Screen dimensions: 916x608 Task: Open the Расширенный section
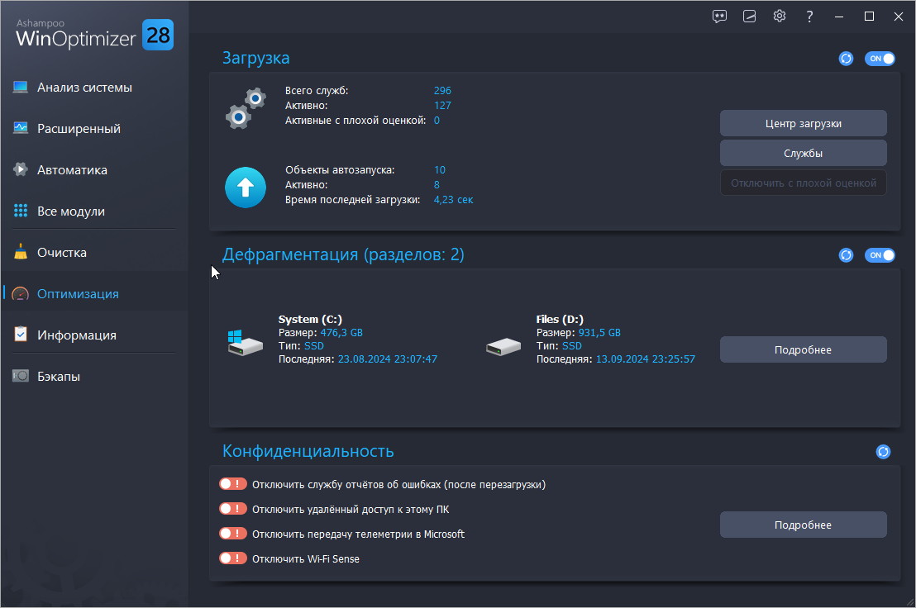[x=94, y=128]
